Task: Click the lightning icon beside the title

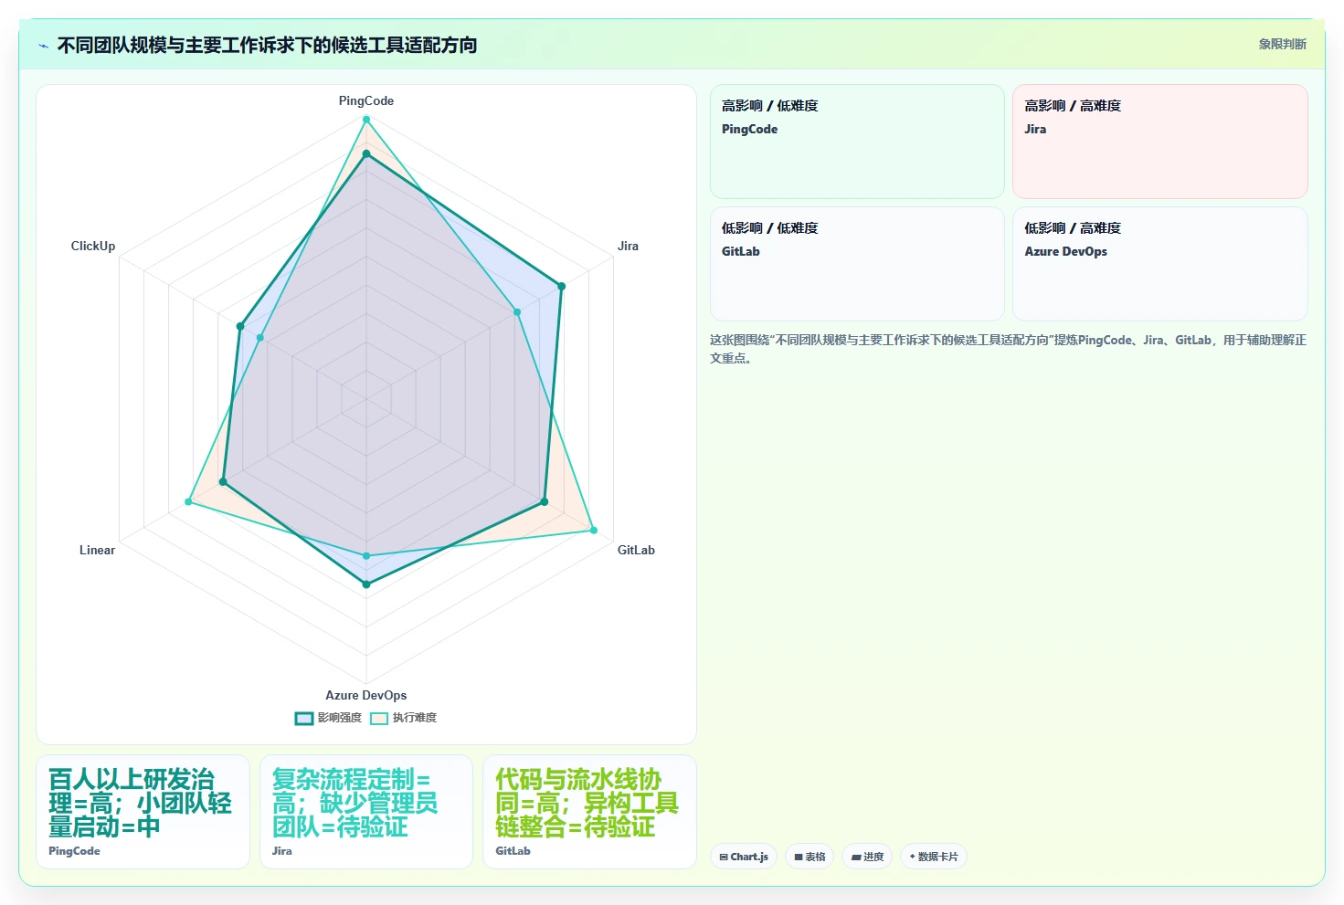Action: tap(43, 46)
